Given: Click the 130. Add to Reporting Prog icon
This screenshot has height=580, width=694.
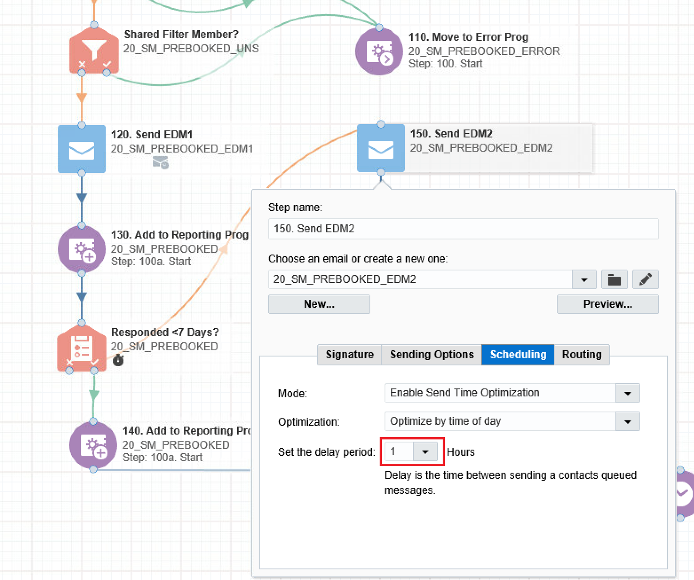Looking at the screenshot, I should click(82, 249).
